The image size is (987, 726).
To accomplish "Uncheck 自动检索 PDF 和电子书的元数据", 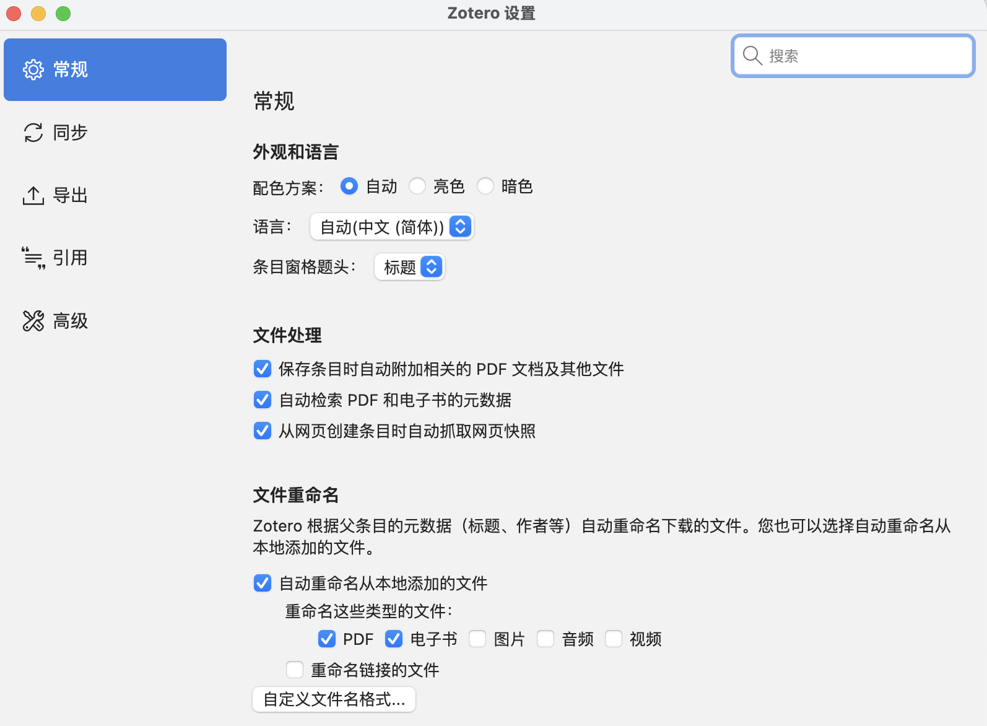I will [x=263, y=400].
